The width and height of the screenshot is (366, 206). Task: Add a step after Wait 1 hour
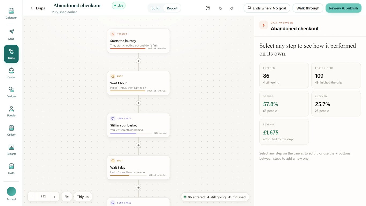pyautogui.click(x=139, y=103)
